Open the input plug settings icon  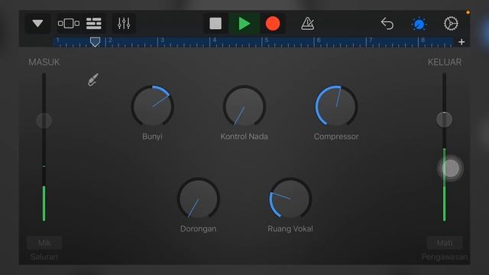(93, 79)
